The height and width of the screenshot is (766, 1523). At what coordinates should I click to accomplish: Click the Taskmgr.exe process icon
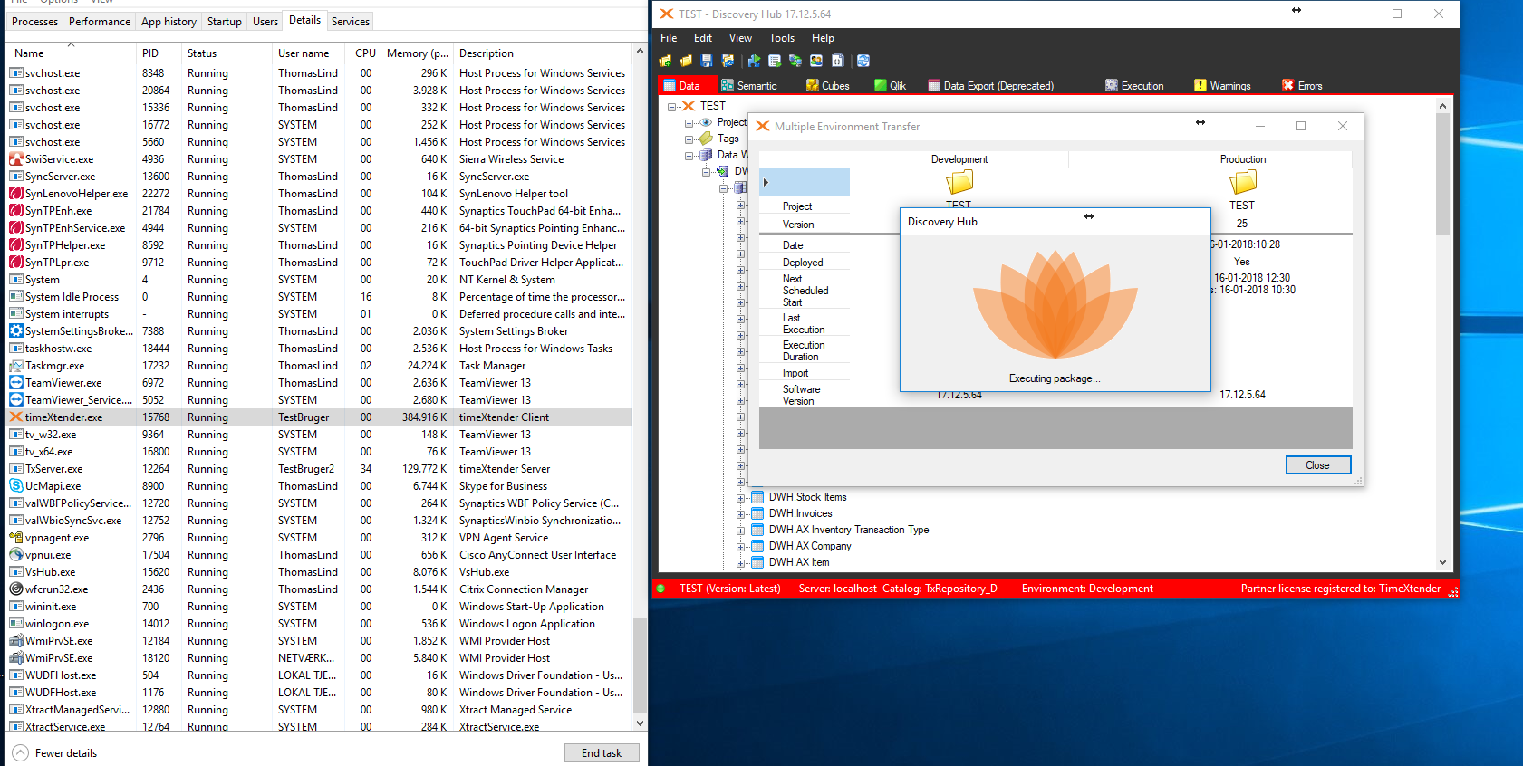pos(15,366)
